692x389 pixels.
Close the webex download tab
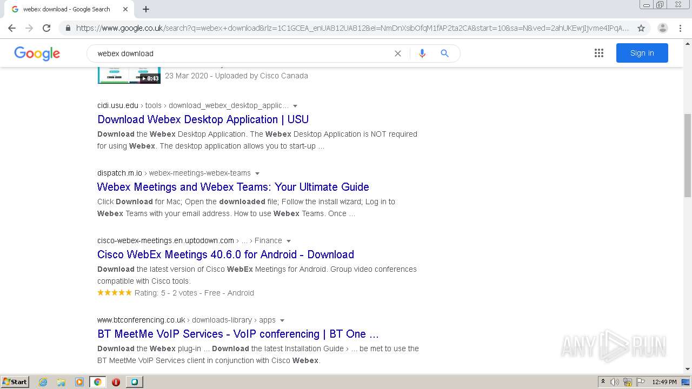point(125,9)
